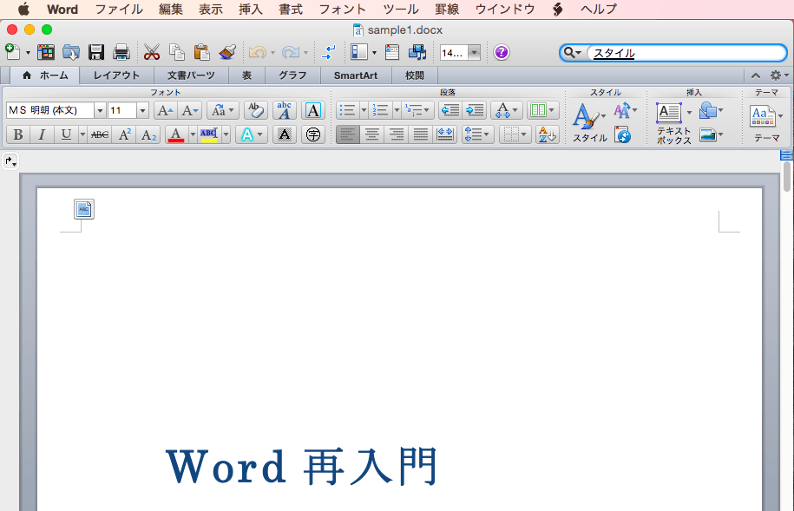Expand the change case Aa menu
Viewport: 794px width, 511px height.
(223, 110)
